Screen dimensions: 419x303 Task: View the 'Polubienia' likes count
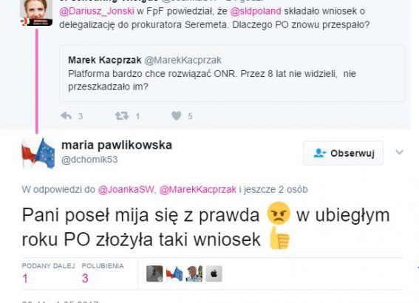coord(103,273)
